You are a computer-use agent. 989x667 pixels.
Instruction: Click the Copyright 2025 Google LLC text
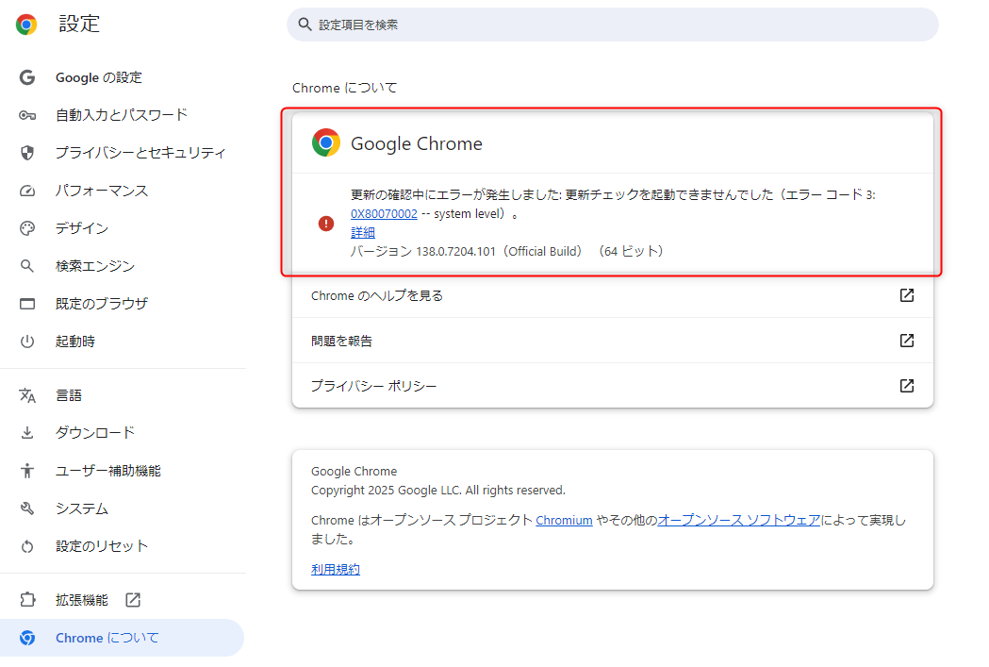pos(437,491)
